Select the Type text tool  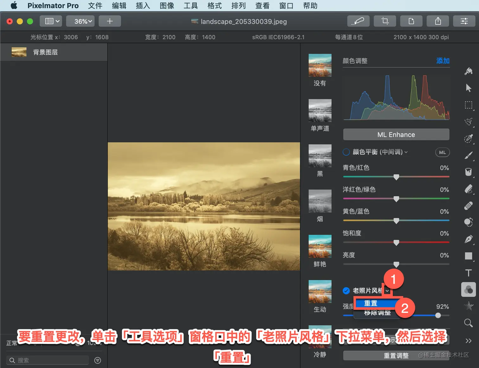469,273
